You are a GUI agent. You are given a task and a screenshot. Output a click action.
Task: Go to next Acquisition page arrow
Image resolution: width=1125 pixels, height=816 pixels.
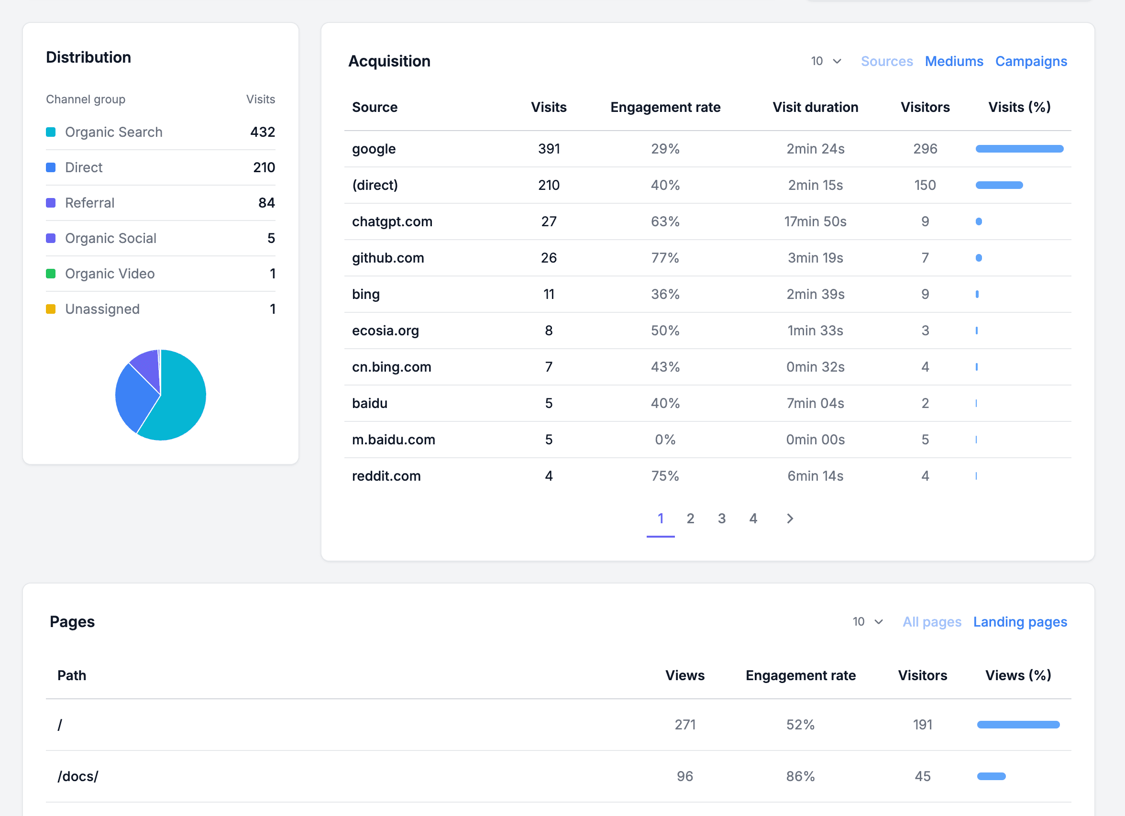(790, 518)
